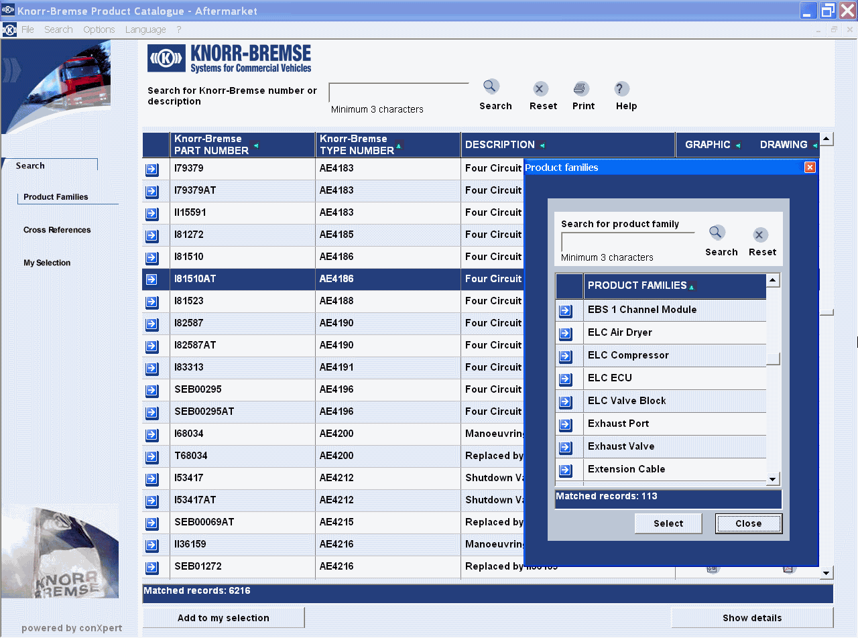The width and height of the screenshot is (858, 638).
Task: Close the Product families dialog with X
Action: [810, 168]
